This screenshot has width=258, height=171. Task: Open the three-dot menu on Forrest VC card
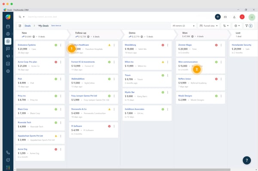(x=114, y=62)
